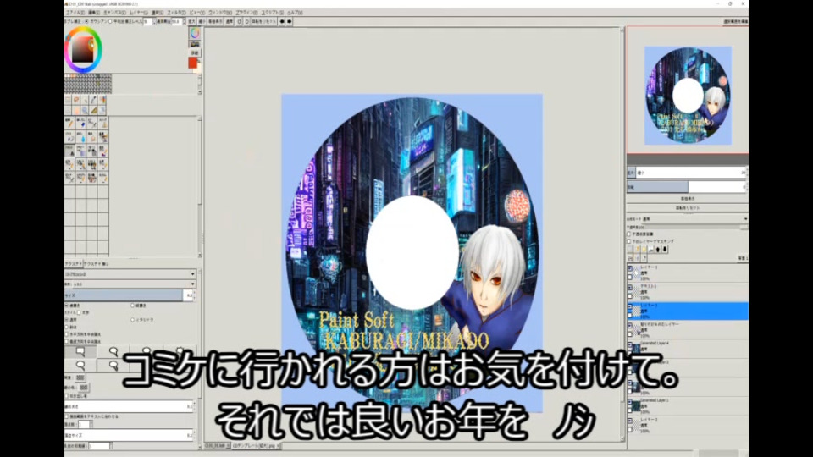Select vertical writing radio button
This screenshot has width=813, height=457.
(133, 306)
